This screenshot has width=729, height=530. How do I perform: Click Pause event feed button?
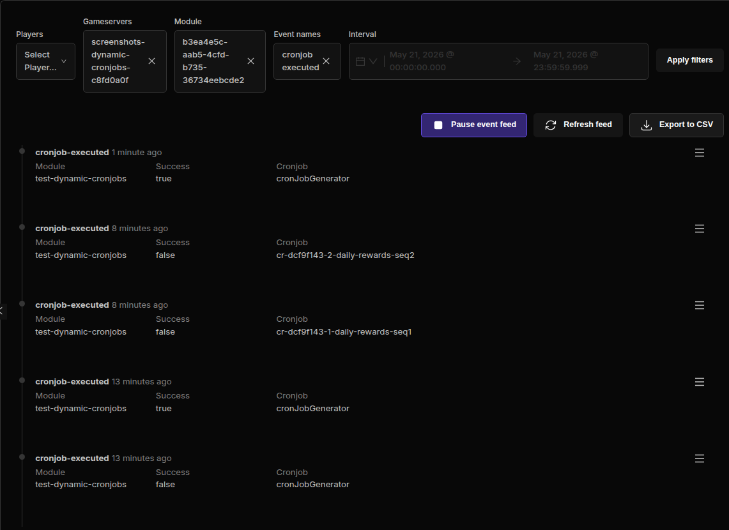pyautogui.click(x=474, y=125)
